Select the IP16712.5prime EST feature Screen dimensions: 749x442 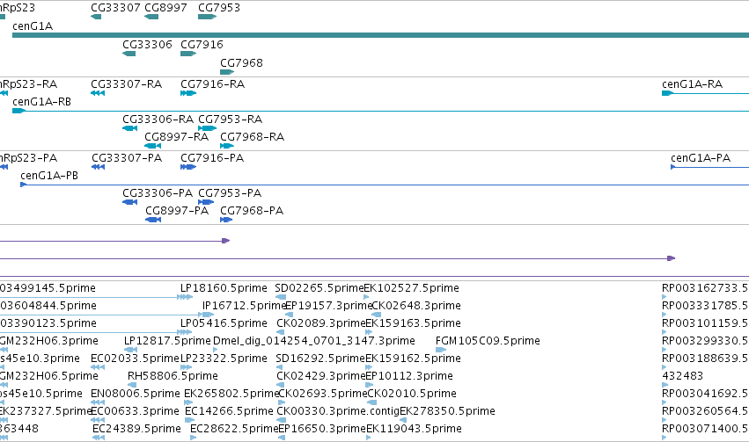point(208,315)
